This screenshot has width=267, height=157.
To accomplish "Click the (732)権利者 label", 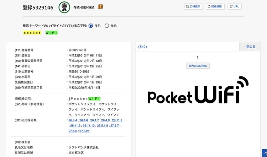I will (22, 142).
